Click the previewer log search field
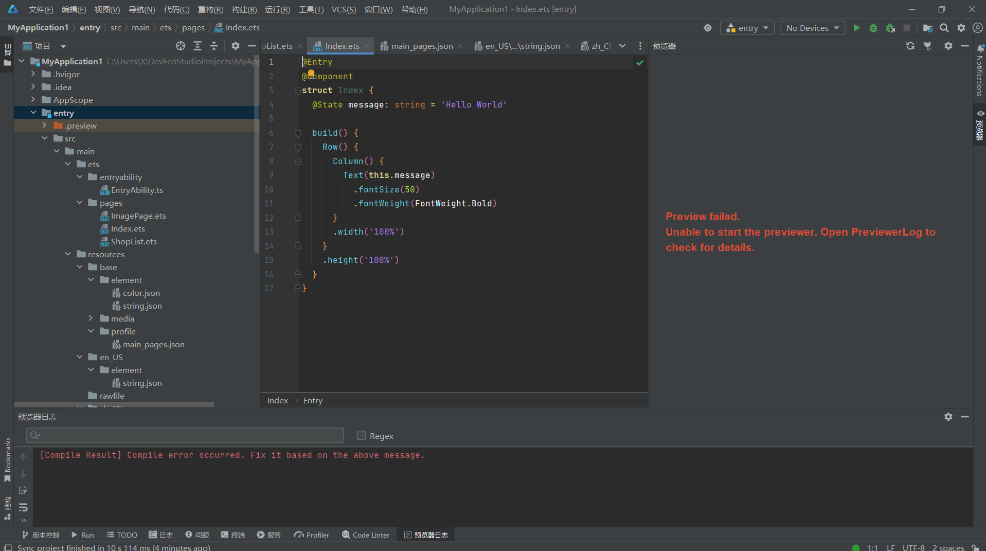Screen dimensions: 986x551 pyautogui.click(x=185, y=435)
